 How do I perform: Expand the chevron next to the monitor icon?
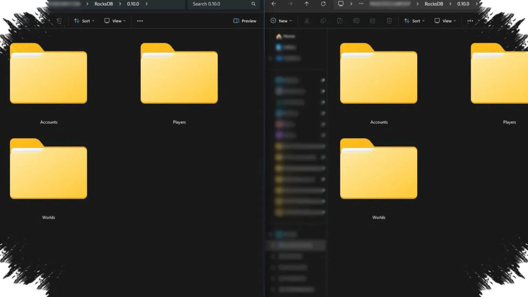click(x=351, y=4)
